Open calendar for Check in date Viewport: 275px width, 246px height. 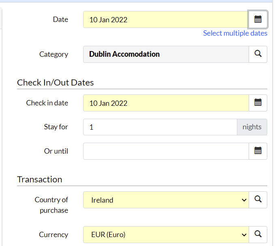click(x=258, y=103)
